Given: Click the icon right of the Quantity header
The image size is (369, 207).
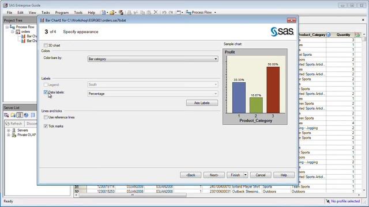Looking at the screenshot, I should coord(357,34).
